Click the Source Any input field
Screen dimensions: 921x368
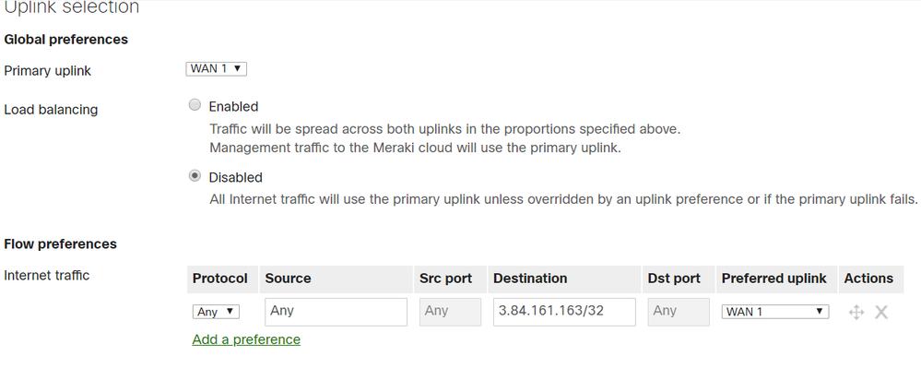click(x=336, y=312)
